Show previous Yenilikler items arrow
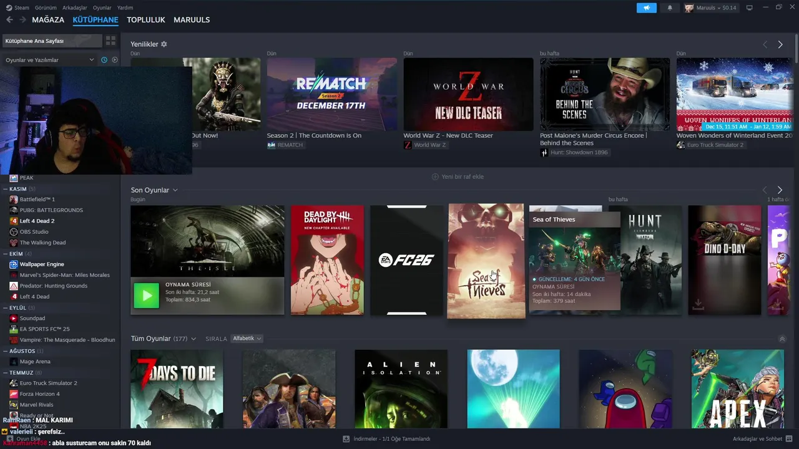The width and height of the screenshot is (799, 449). coord(765,44)
